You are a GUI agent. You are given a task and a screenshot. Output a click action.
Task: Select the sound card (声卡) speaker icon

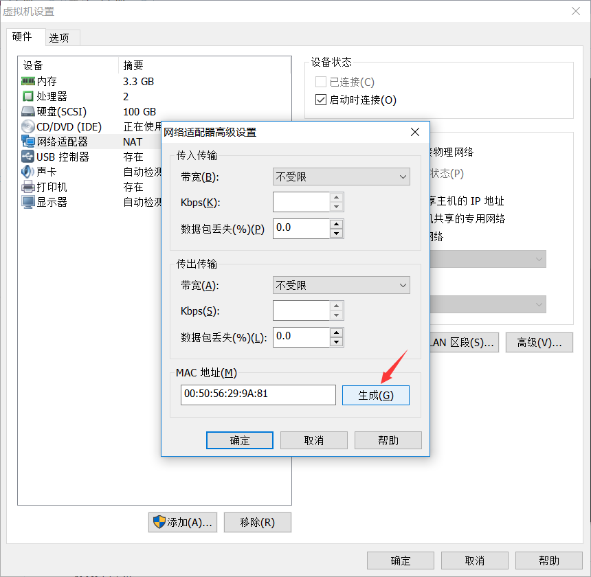pyautogui.click(x=28, y=172)
